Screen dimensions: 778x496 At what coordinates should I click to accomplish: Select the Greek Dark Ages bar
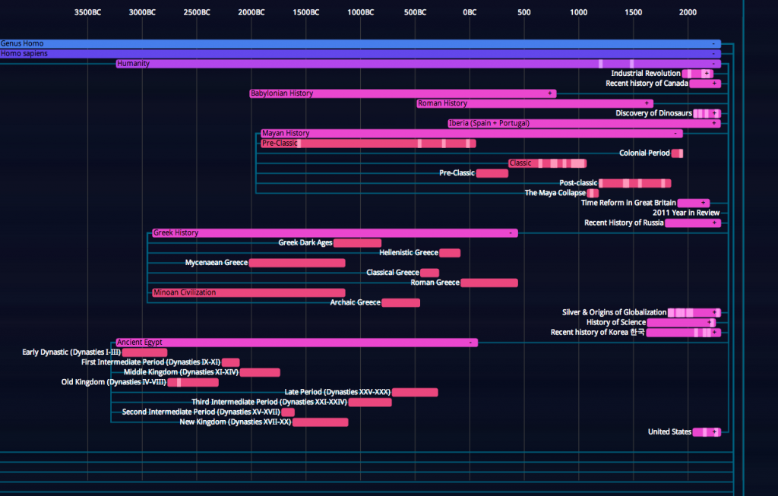(357, 243)
